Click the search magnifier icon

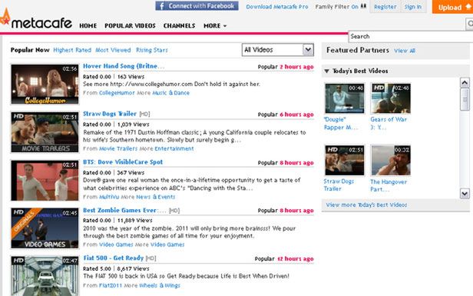click(x=470, y=23)
